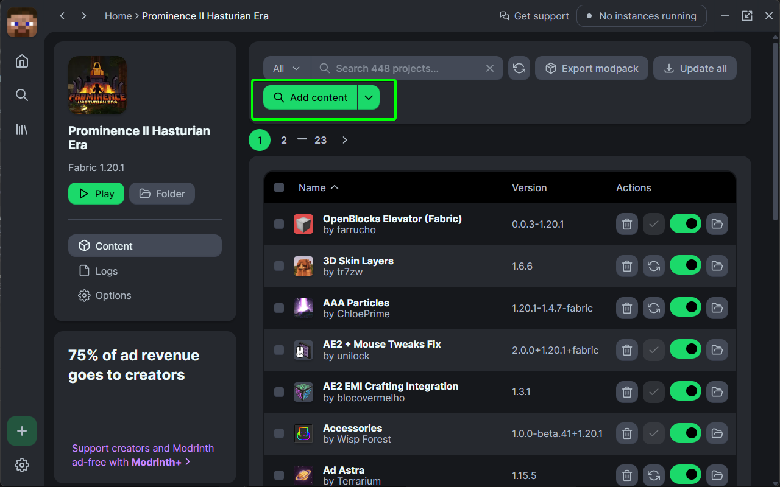This screenshot has width=780, height=487.
Task: Disable AE2 + Mouse Tweaks Fix toggle
Action: click(686, 349)
